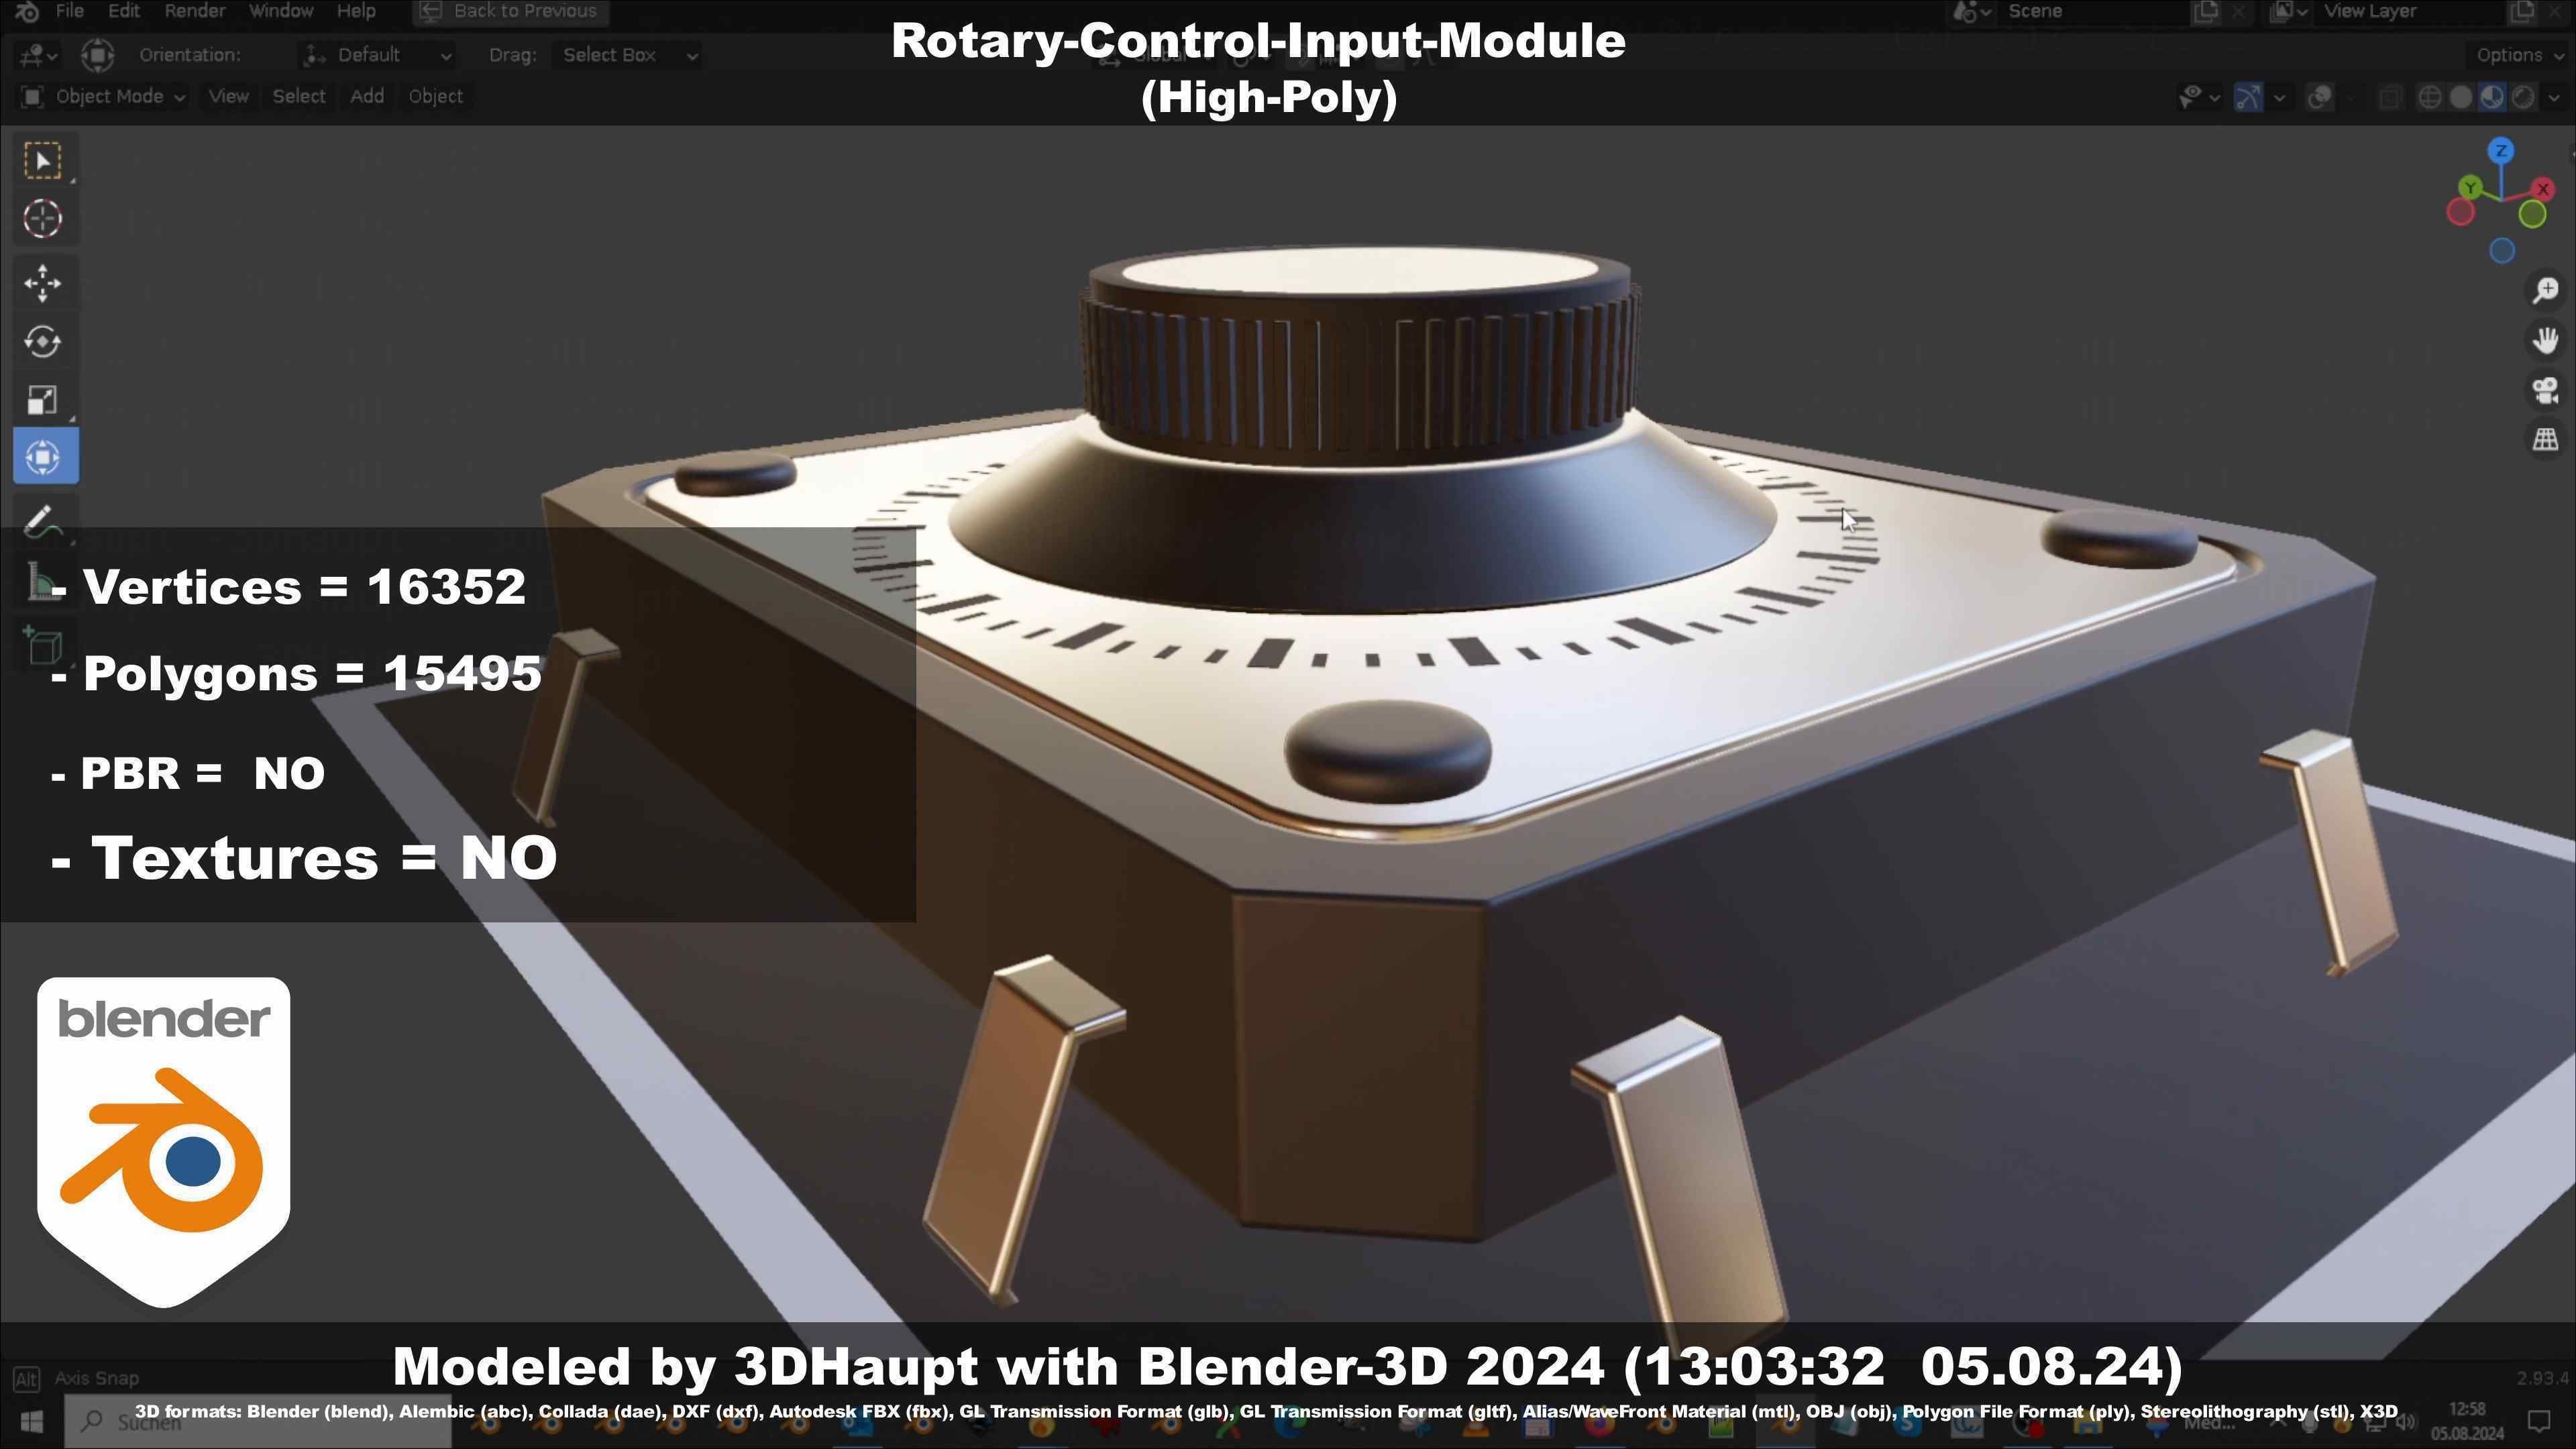This screenshot has height=1449, width=2576.
Task: Open the Help menu
Action: (356, 11)
